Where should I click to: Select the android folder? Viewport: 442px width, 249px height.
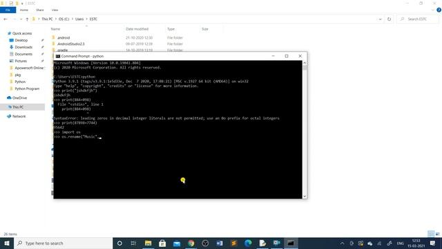tap(64, 37)
